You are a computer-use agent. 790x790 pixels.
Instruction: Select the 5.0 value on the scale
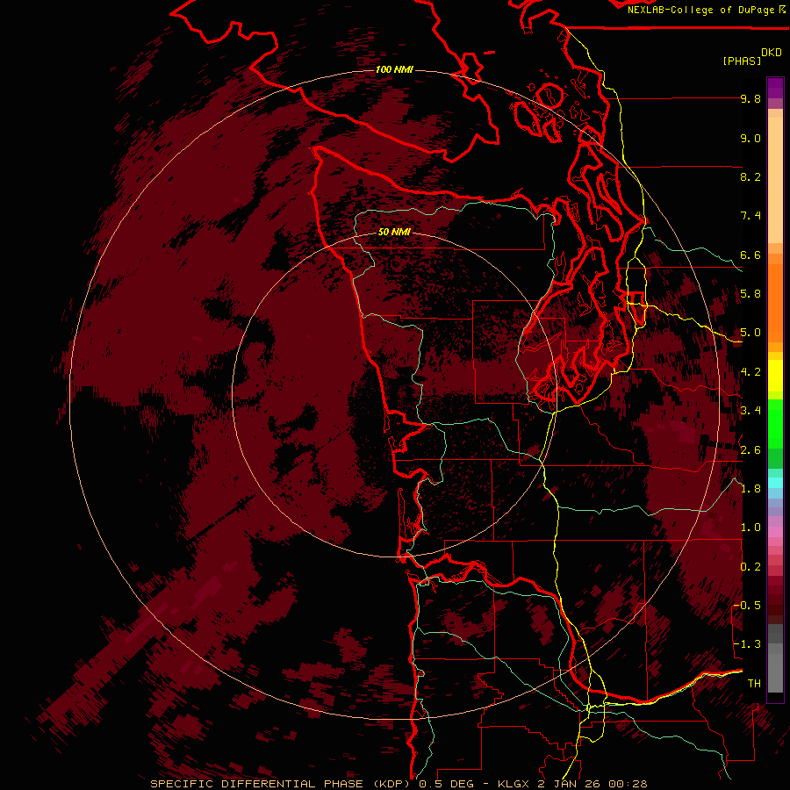[x=750, y=333]
